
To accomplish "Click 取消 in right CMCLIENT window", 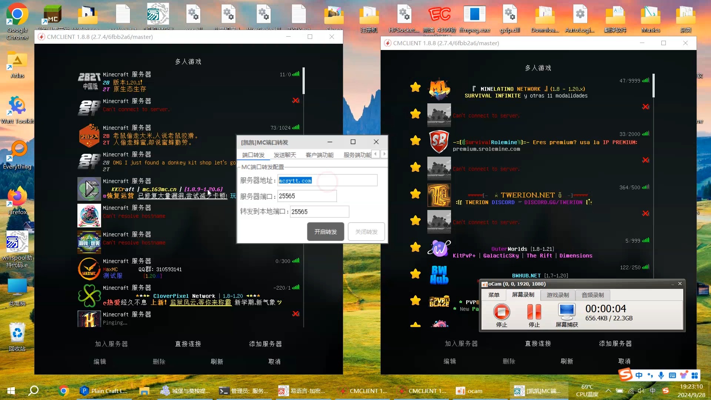I will [624, 361].
